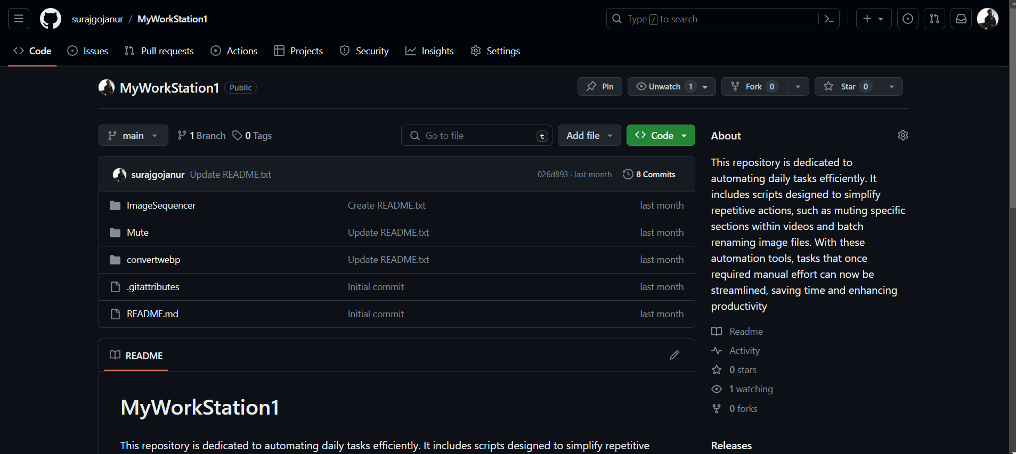This screenshot has width=1016, height=454.
Task: Switch to the Actions tab
Action: coord(234,51)
